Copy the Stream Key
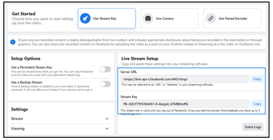The height and width of the screenshot is (140, 273). (257, 104)
